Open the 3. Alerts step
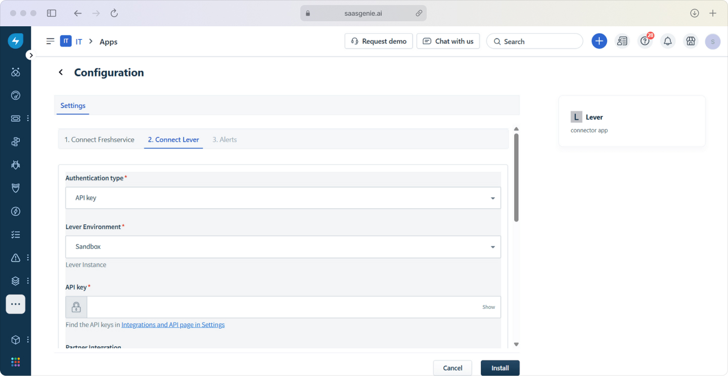Screen dimensions: 728x376 point(224,139)
